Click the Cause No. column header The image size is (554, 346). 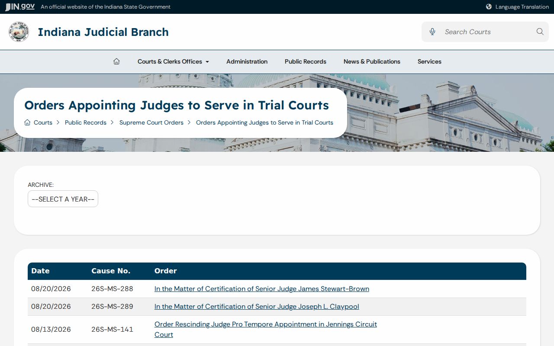(111, 271)
